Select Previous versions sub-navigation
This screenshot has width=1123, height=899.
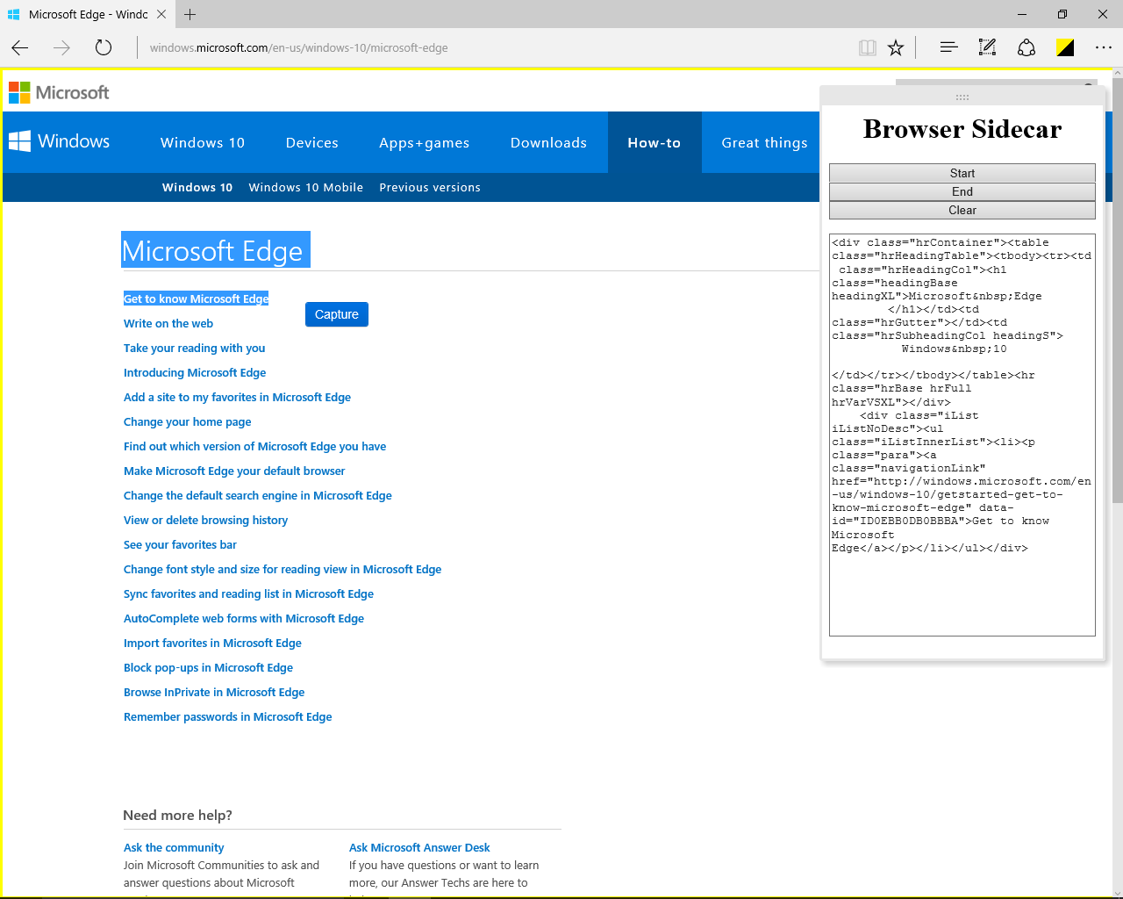tap(430, 187)
